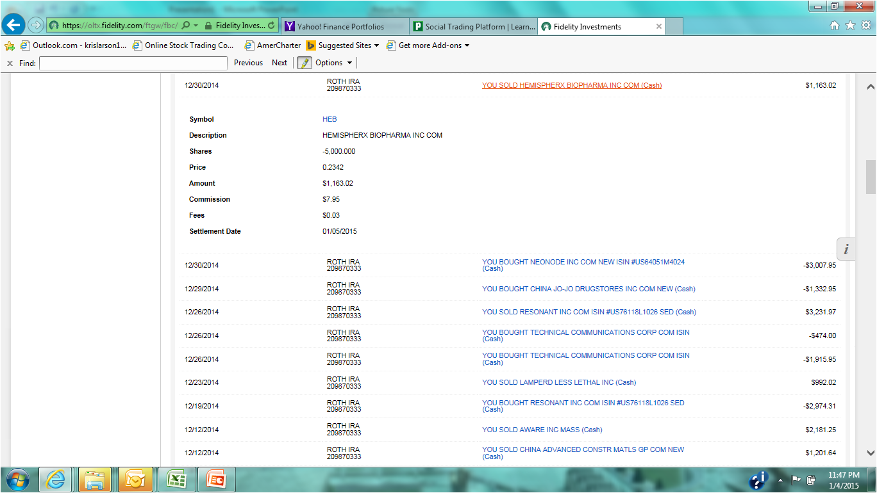This screenshot has width=877, height=493.
Task: Click the info 'i' side tab
Action: pos(846,250)
